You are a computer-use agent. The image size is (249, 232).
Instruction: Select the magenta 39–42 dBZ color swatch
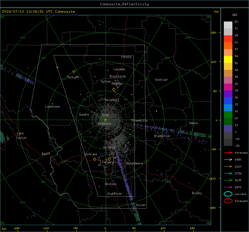tap(228, 87)
